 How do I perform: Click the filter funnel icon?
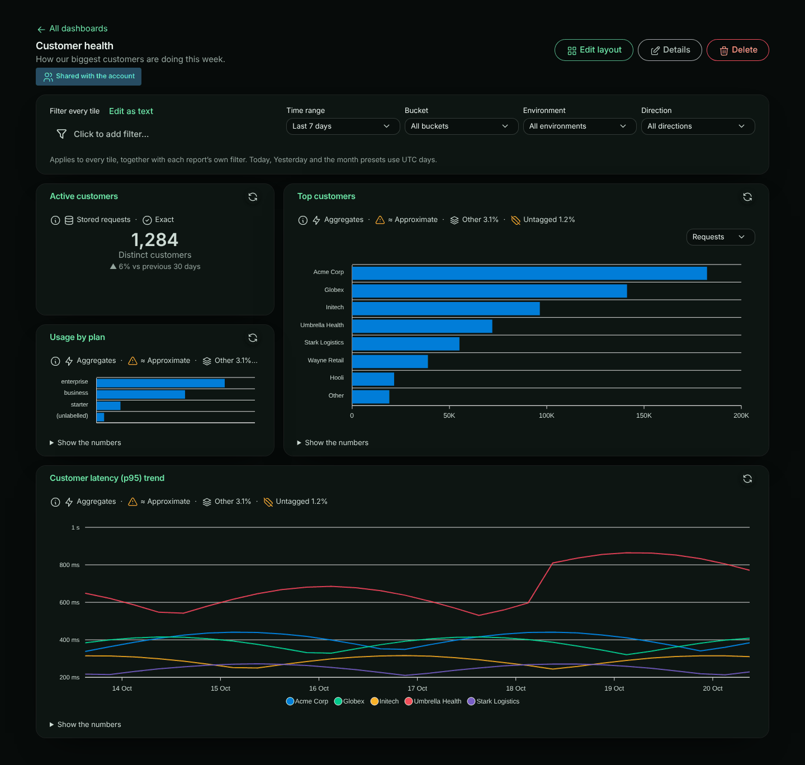[x=61, y=134]
